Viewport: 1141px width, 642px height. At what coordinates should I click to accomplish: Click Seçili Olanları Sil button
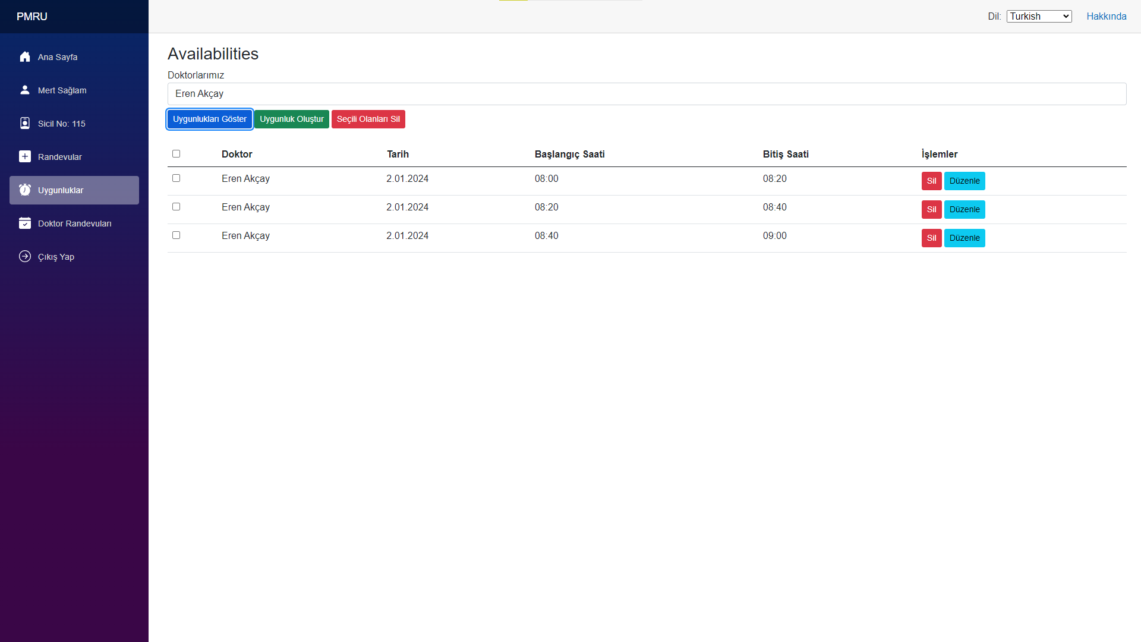[368, 119]
